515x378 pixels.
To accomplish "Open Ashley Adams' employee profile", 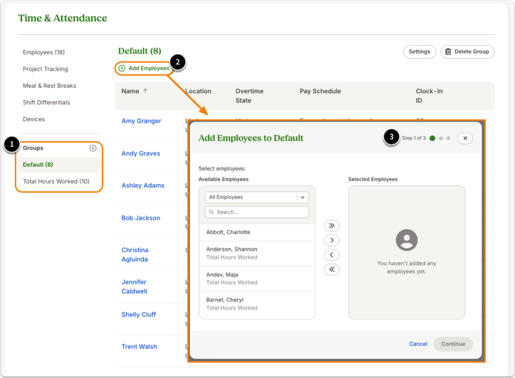I will (143, 185).
